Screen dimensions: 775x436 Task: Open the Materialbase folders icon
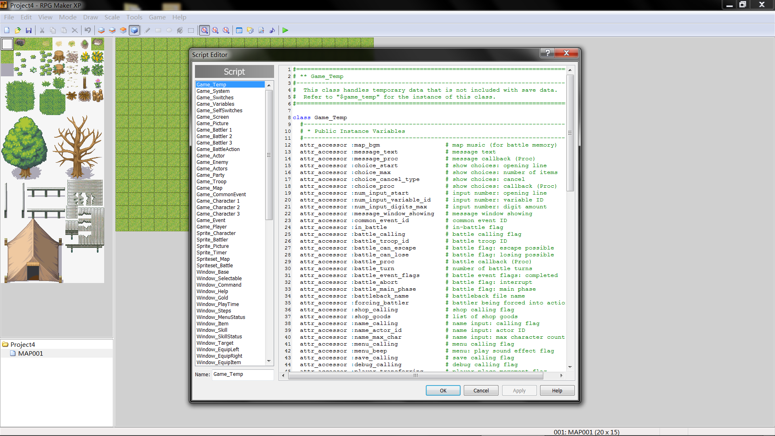250,30
